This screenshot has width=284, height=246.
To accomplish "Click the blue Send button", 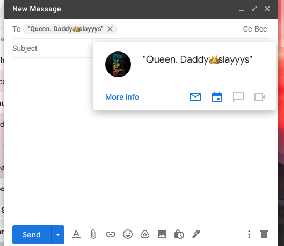I will [x=32, y=235].
